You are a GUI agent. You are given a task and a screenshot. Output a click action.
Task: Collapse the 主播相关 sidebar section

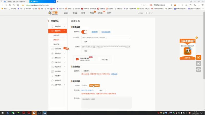click(65, 26)
